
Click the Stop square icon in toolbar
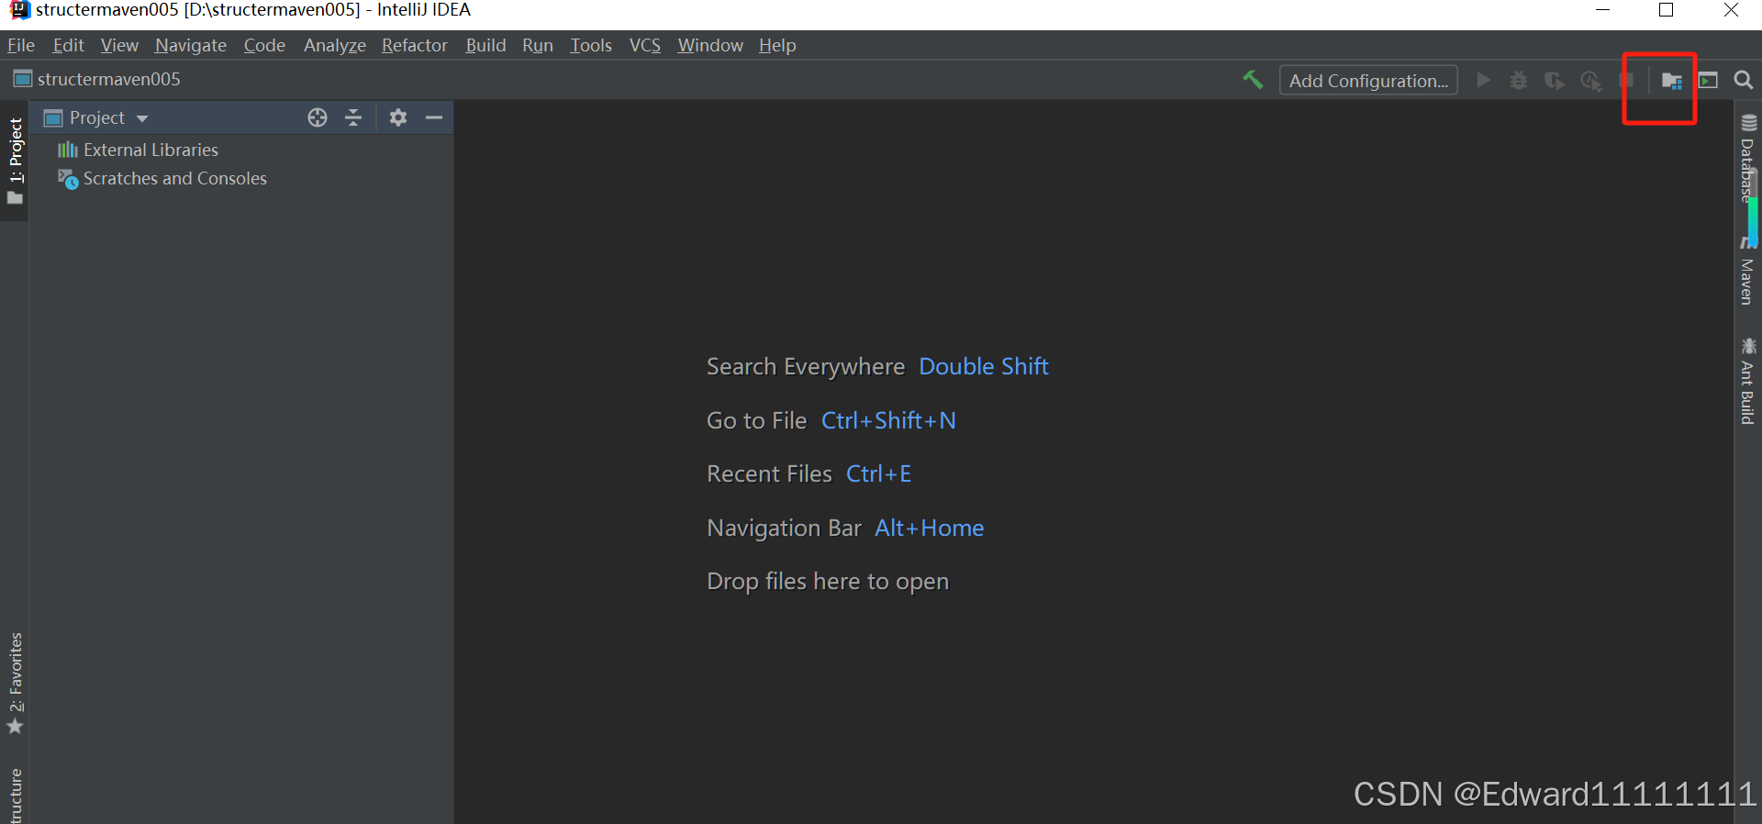coord(1627,80)
